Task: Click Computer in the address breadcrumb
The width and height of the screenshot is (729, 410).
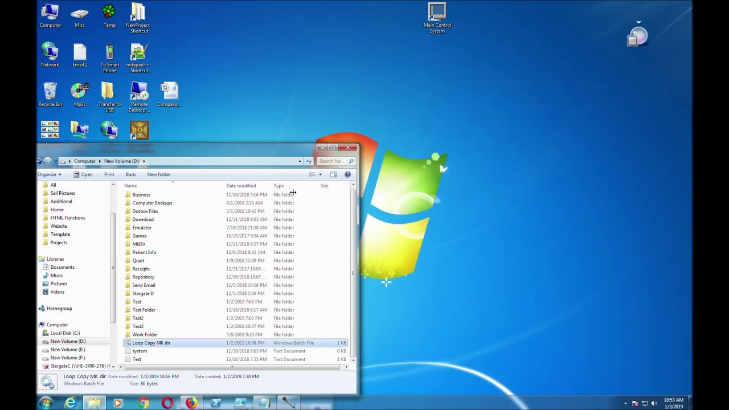Action: 84,161
